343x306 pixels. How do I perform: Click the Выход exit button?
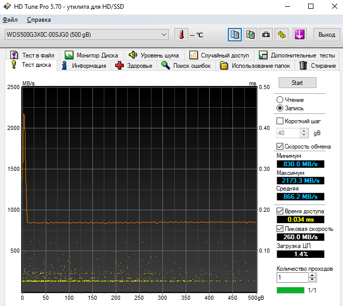coord(326,35)
